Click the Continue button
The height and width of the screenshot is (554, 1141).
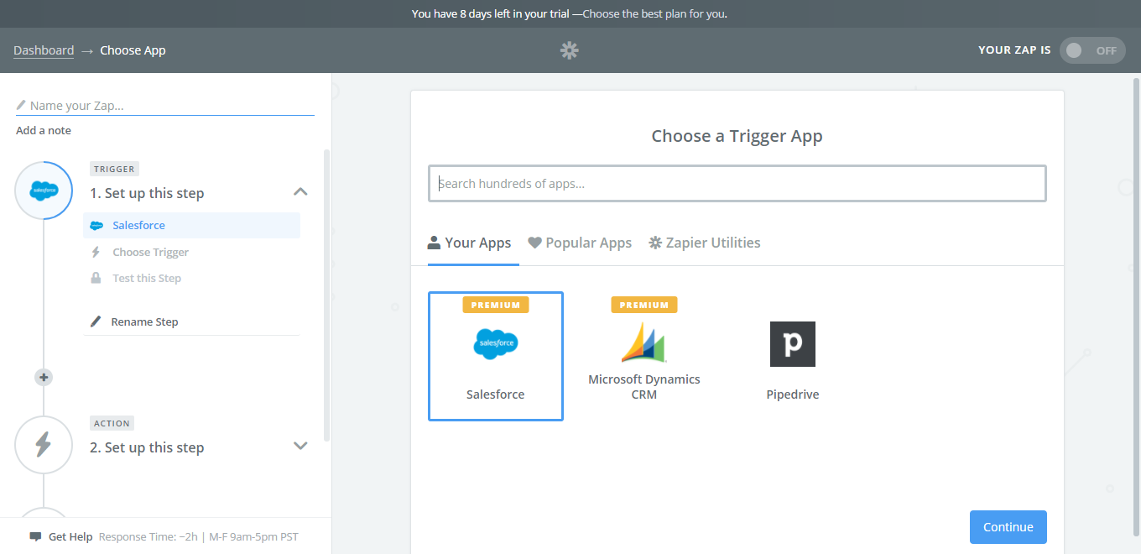[1008, 527]
